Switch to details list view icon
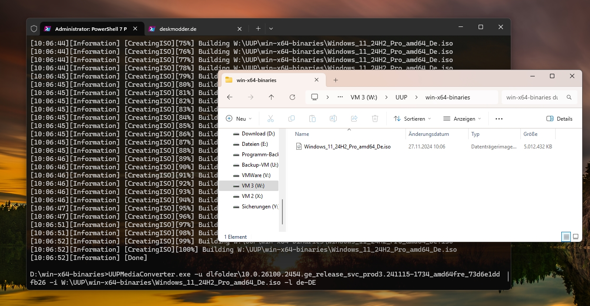 (566, 237)
